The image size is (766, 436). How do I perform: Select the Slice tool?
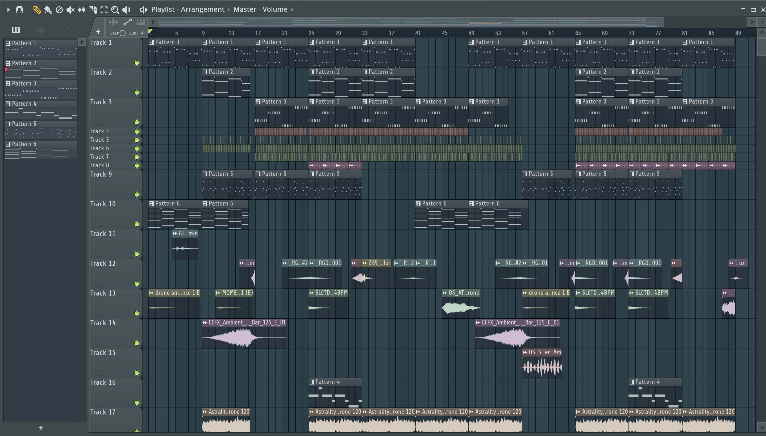[x=93, y=10]
